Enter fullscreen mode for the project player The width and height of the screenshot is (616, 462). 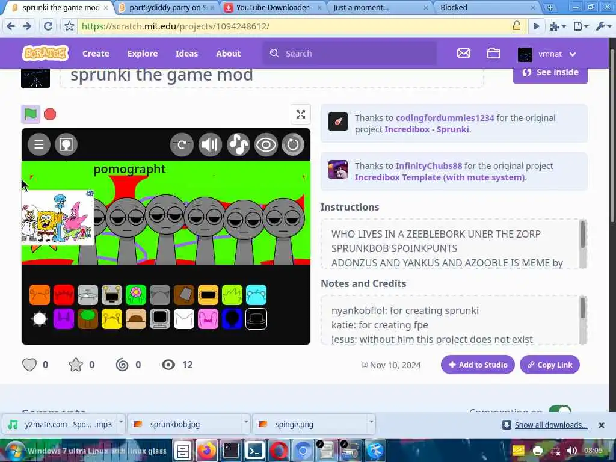click(x=301, y=114)
